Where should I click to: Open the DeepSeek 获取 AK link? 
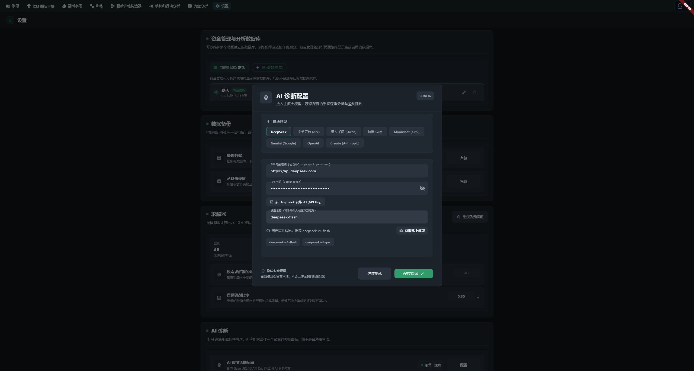[x=295, y=202]
